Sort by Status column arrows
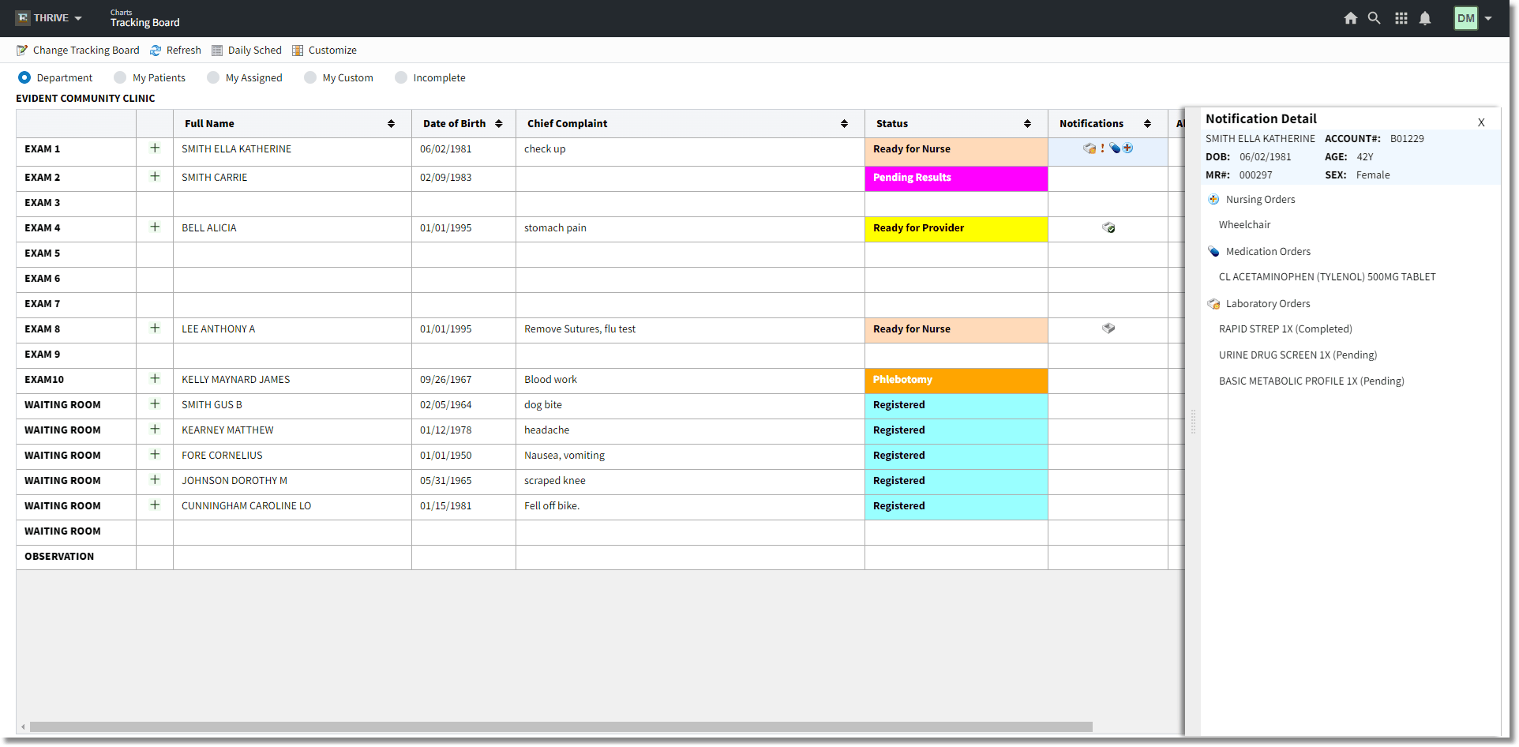Screen dimensions: 1519x747 [x=1027, y=124]
